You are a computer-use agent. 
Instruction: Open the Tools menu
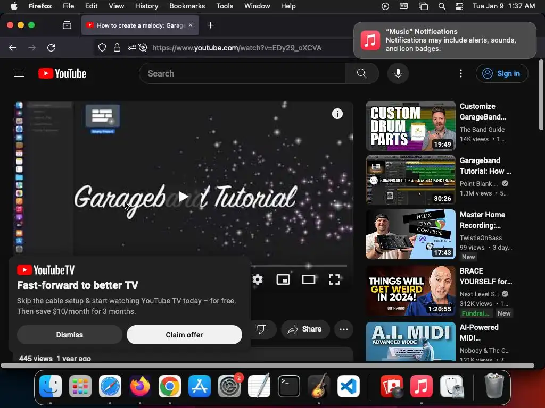pos(225,6)
